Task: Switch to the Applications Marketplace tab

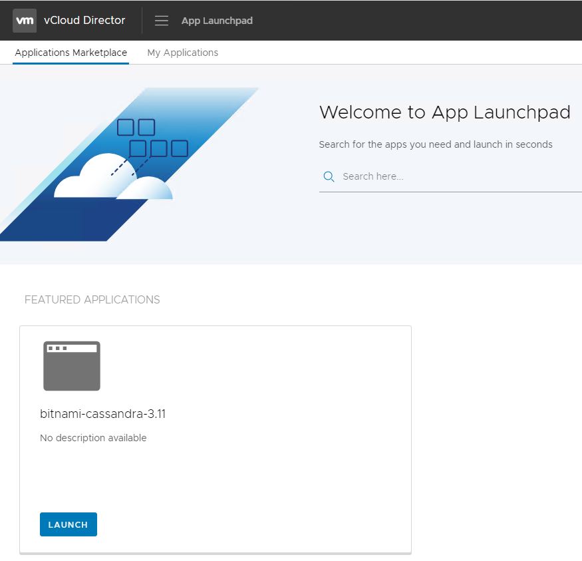Action: point(71,53)
